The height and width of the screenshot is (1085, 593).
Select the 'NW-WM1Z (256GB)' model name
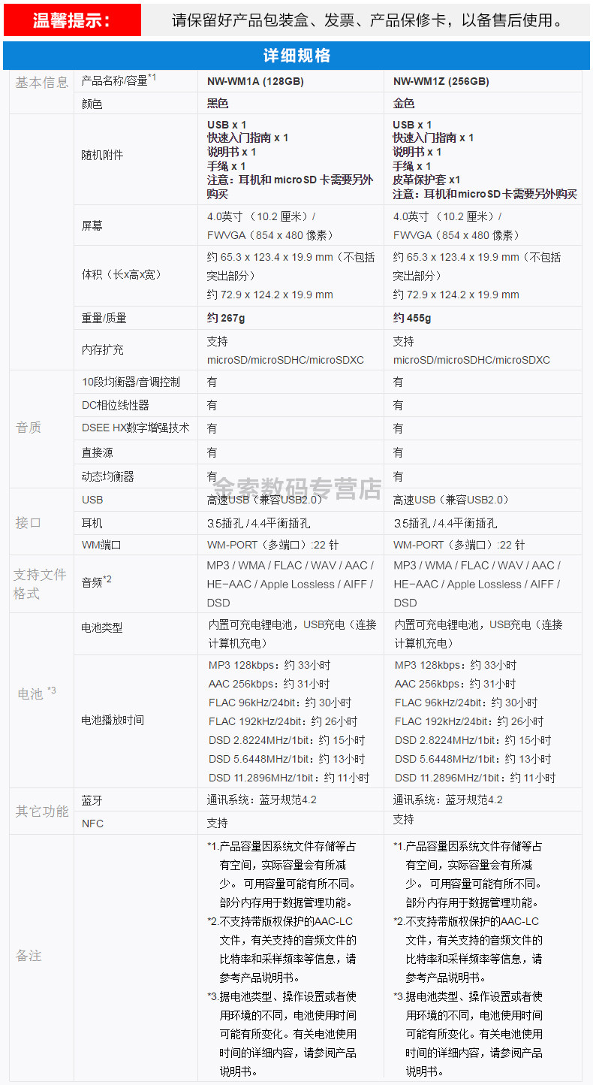441,81
